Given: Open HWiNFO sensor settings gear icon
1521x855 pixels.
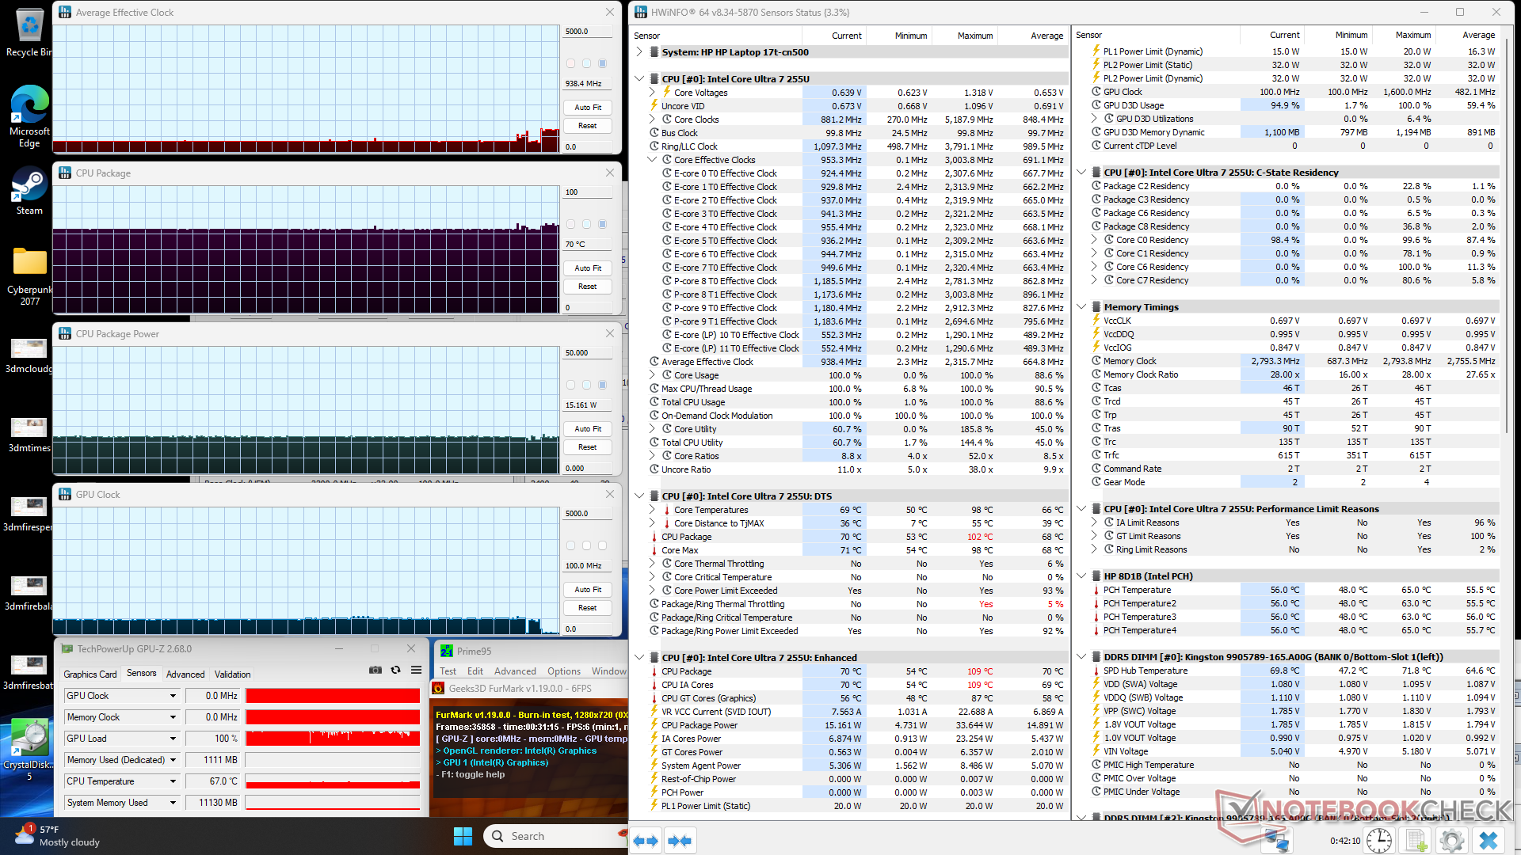Looking at the screenshot, I should tap(1451, 841).
